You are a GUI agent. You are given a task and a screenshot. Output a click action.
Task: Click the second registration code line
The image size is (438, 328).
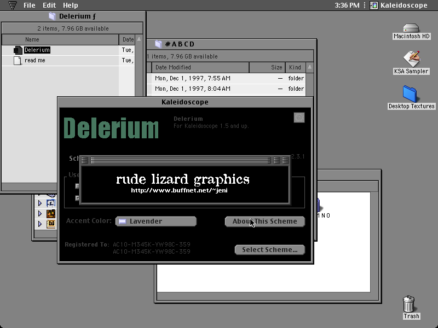click(x=152, y=251)
